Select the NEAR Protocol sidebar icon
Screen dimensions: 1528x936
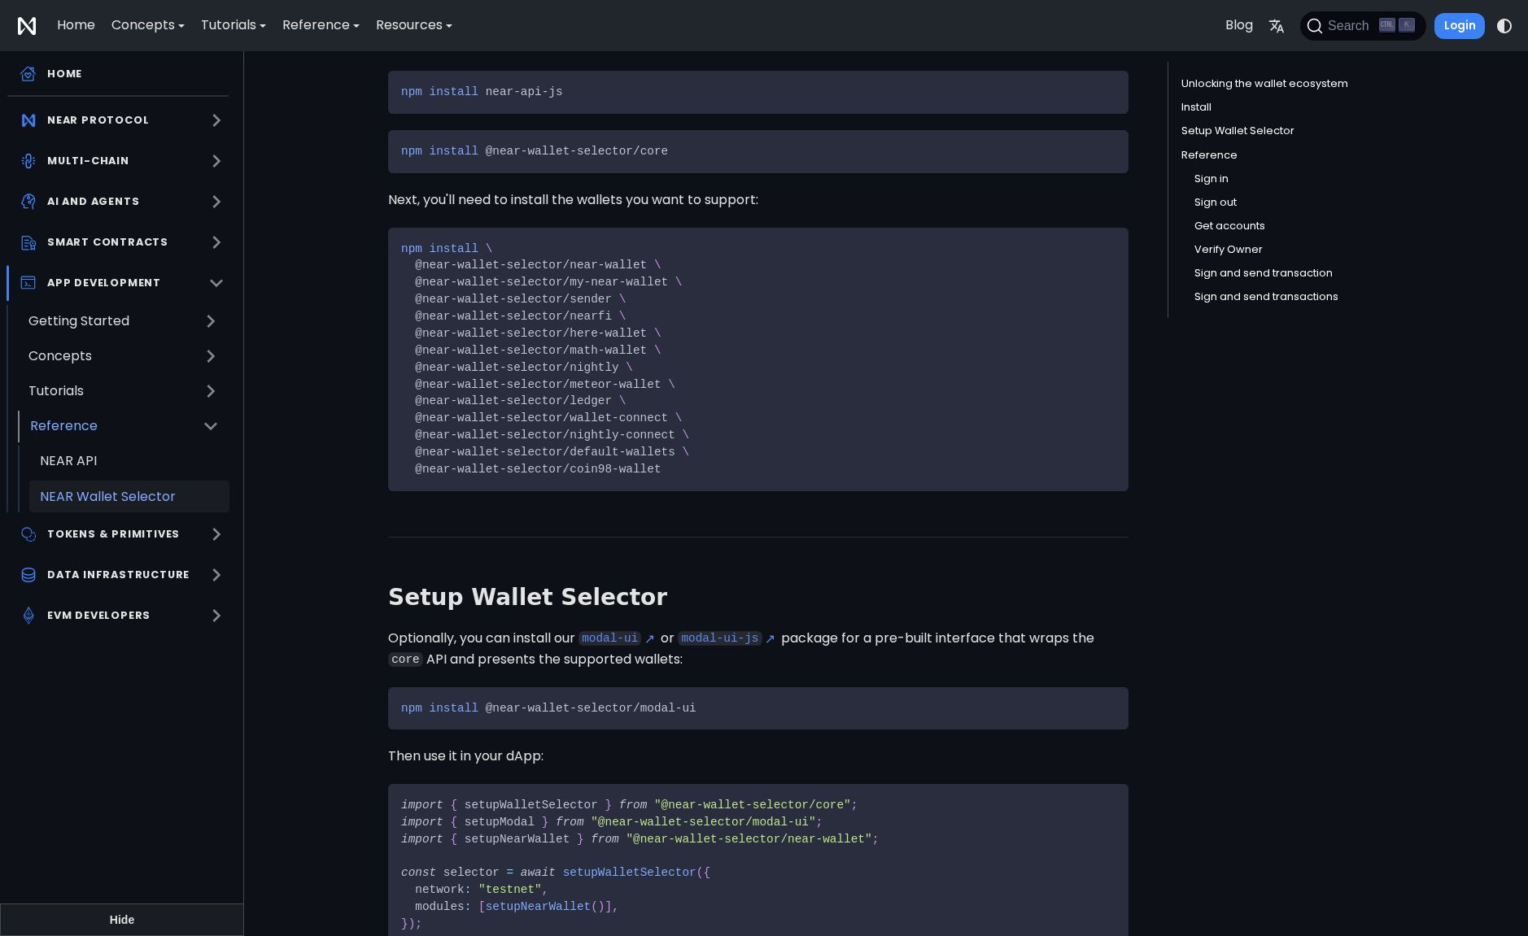pos(28,120)
